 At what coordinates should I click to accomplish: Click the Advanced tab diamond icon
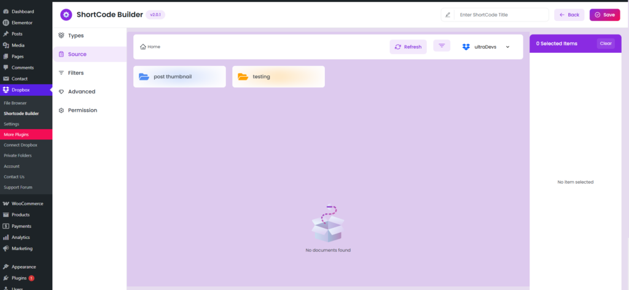tap(61, 92)
